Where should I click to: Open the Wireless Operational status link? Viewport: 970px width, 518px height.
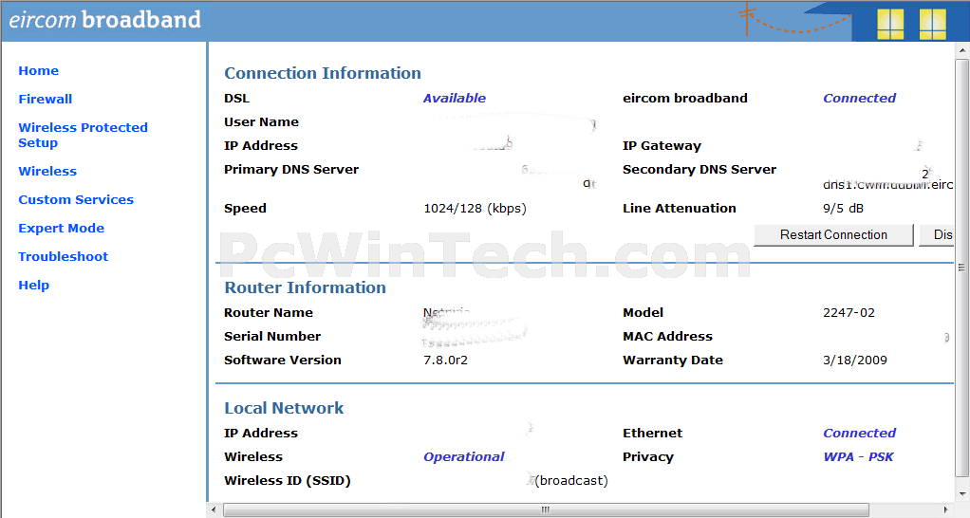click(464, 456)
